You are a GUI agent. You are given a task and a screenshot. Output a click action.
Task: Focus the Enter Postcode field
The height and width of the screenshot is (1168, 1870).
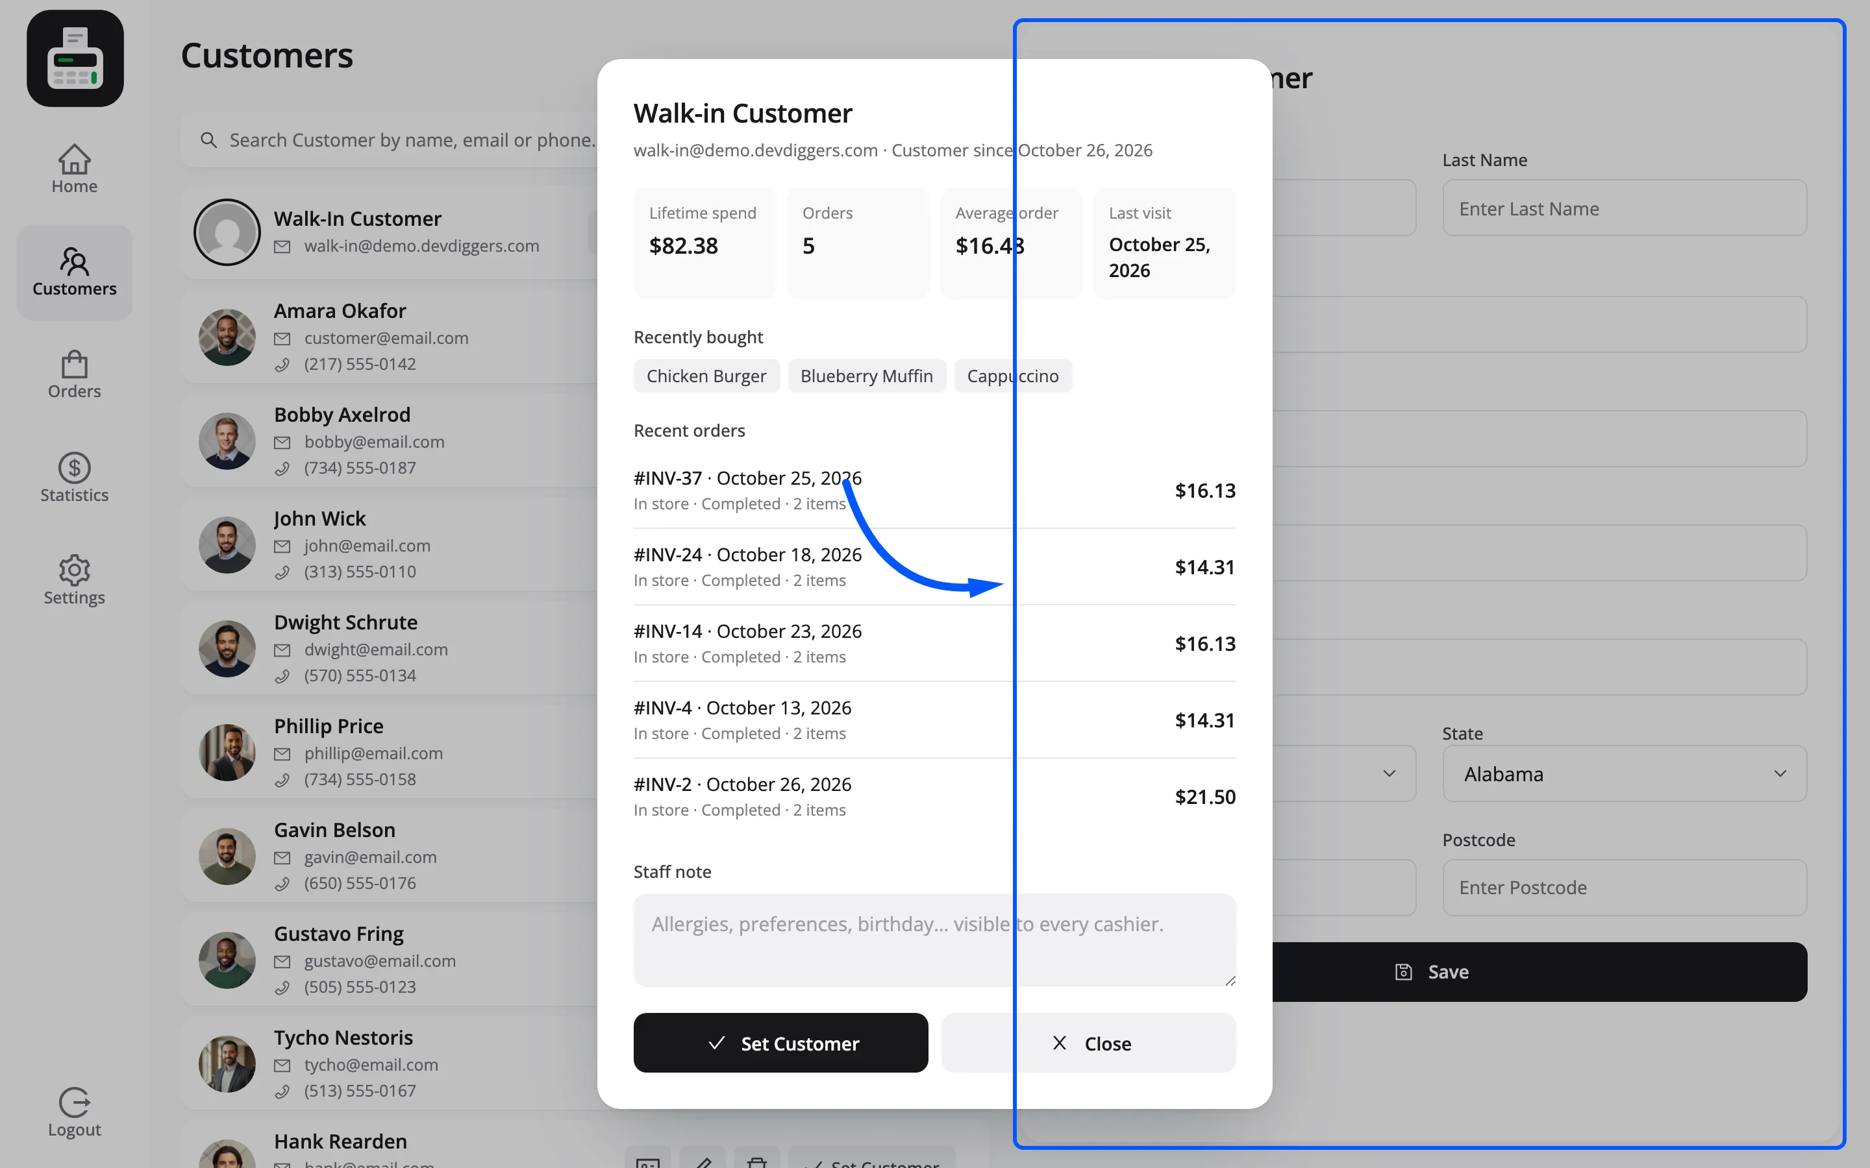coord(1625,888)
